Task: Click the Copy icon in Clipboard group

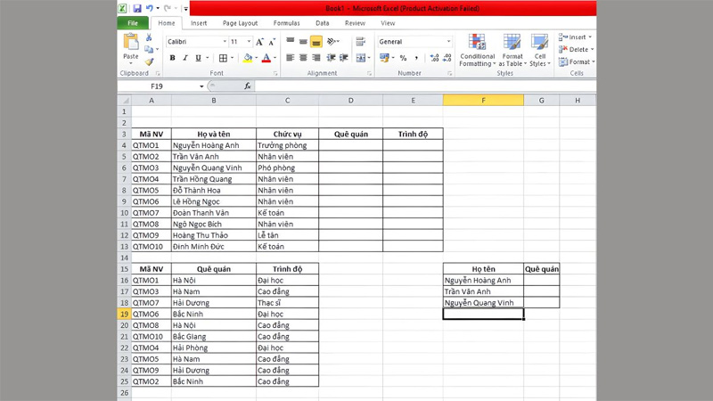Action: 148,49
